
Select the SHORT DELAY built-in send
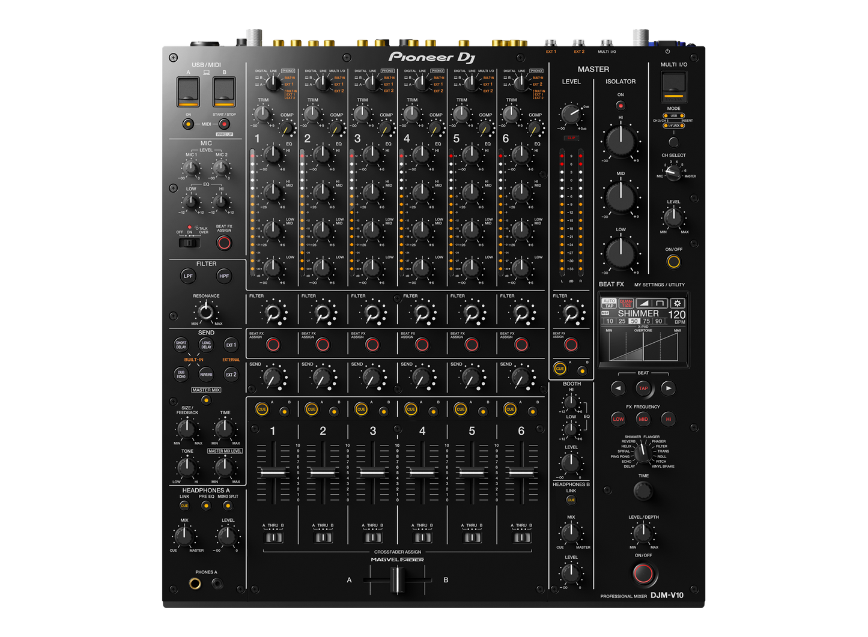(x=181, y=344)
